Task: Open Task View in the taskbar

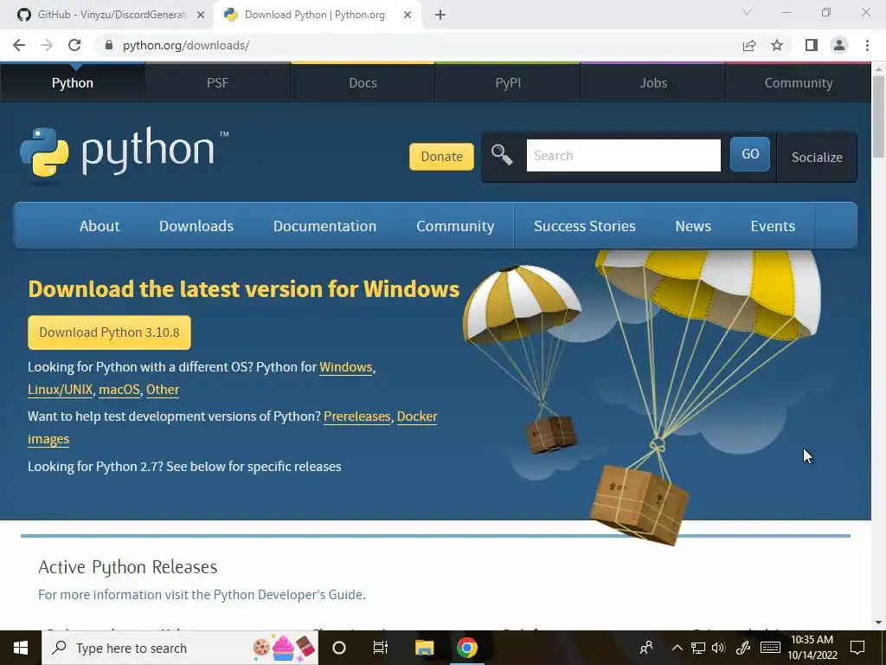Action: point(381,648)
